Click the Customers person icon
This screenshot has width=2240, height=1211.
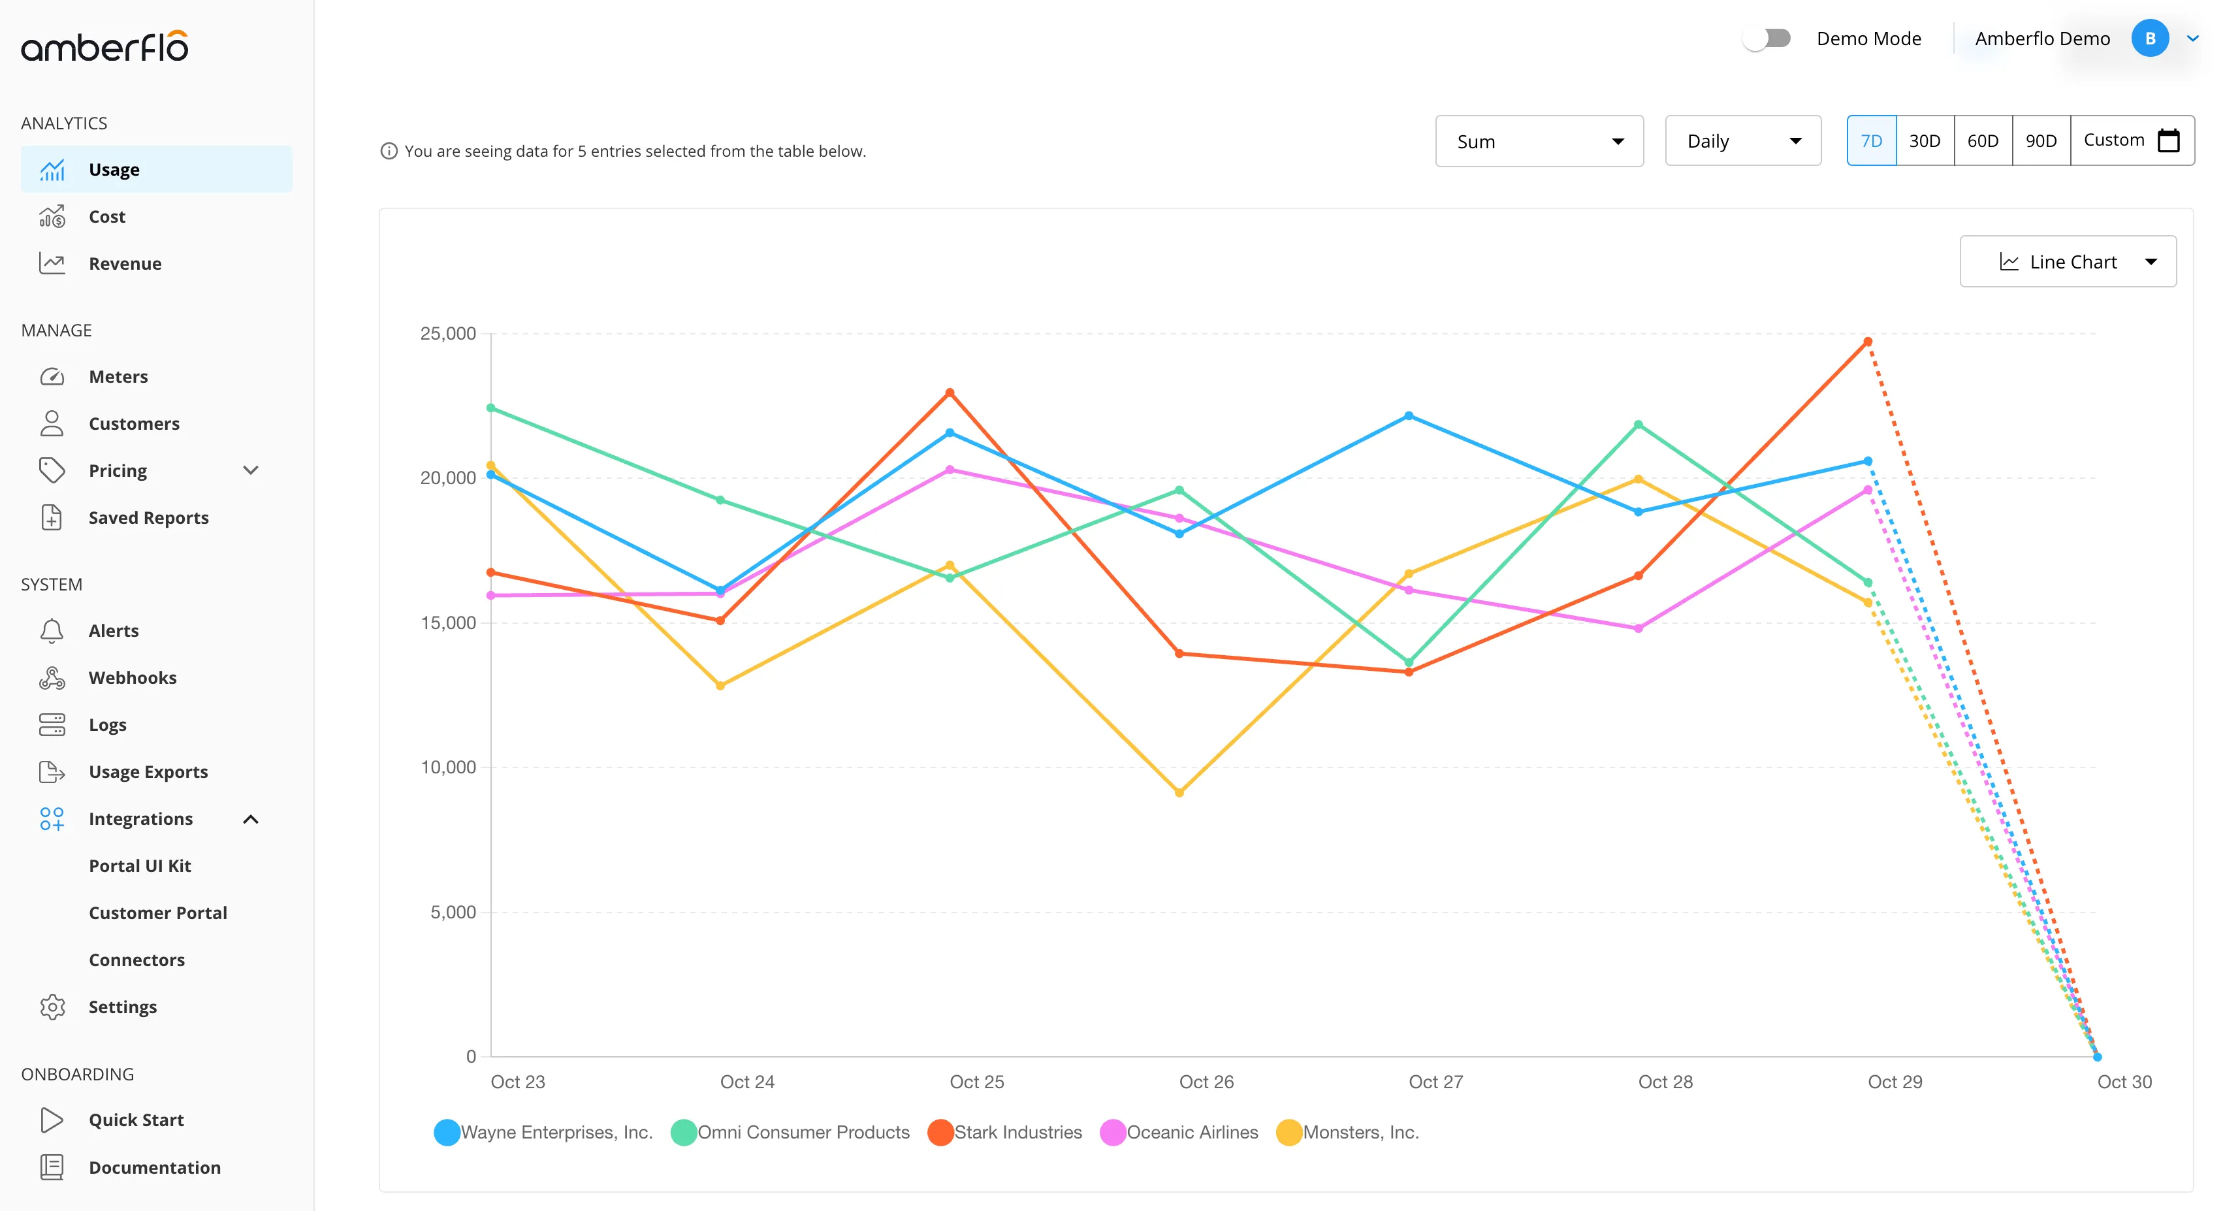pyautogui.click(x=52, y=424)
